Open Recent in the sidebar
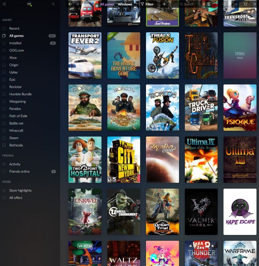 click(x=14, y=29)
